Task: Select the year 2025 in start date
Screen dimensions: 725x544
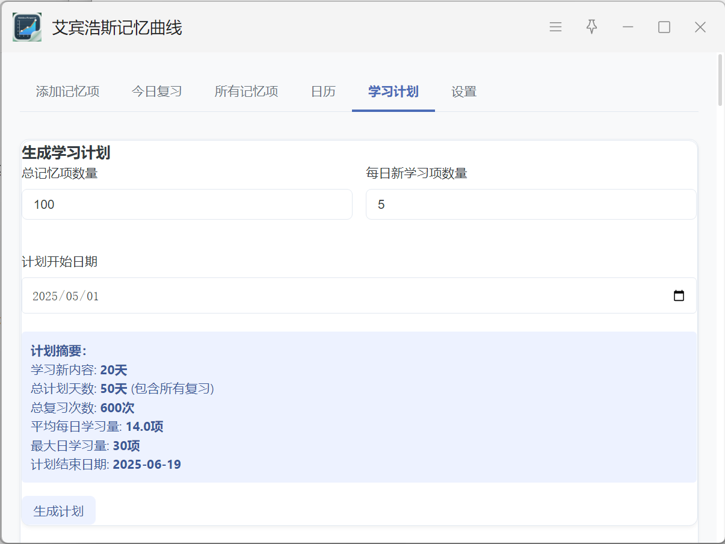Action: tap(45, 296)
